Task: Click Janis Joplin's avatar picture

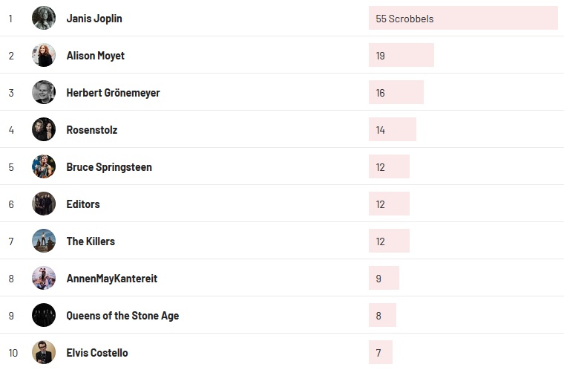Action: pyautogui.click(x=44, y=18)
